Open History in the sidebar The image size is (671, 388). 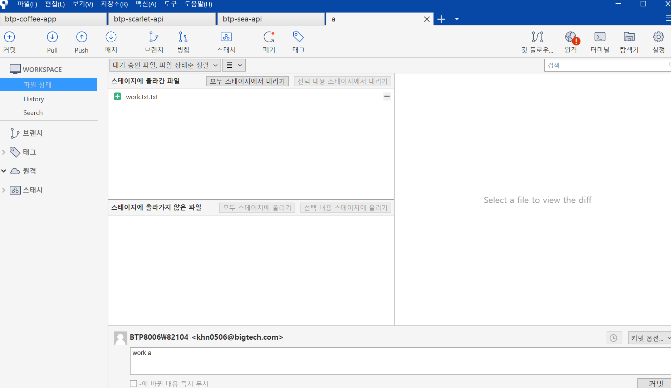point(34,99)
